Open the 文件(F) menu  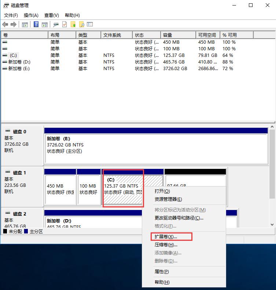tap(11, 15)
